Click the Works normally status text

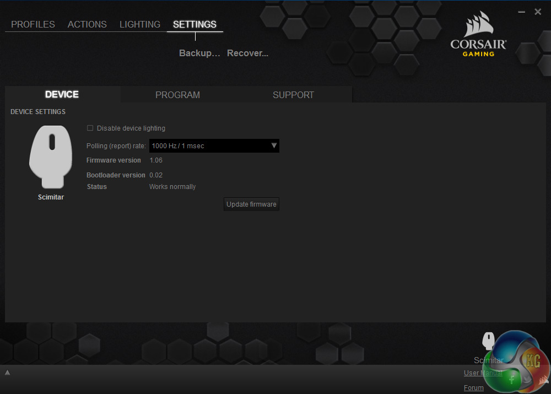tap(172, 187)
